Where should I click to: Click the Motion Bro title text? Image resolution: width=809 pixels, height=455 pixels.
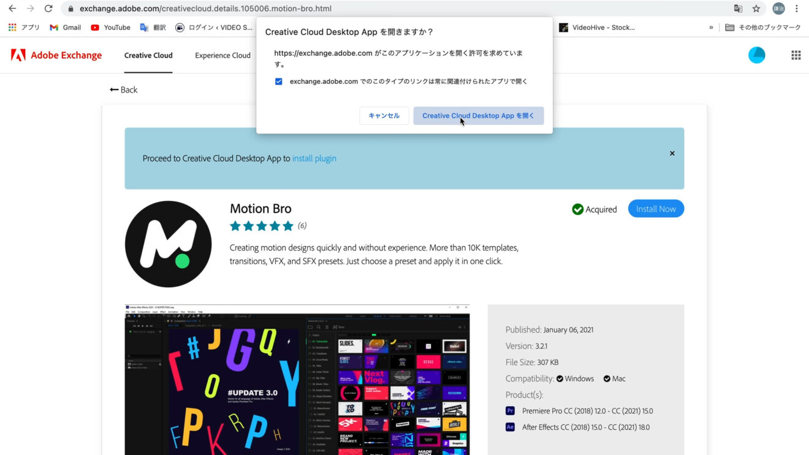click(x=260, y=208)
